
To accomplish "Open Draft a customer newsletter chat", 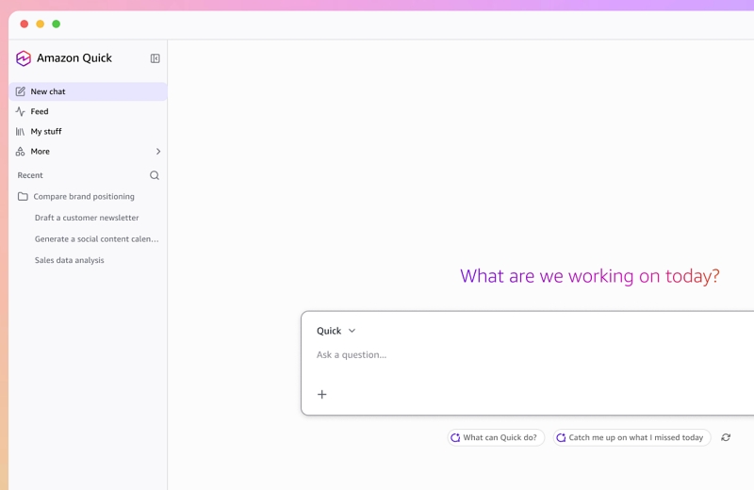I will (x=87, y=218).
